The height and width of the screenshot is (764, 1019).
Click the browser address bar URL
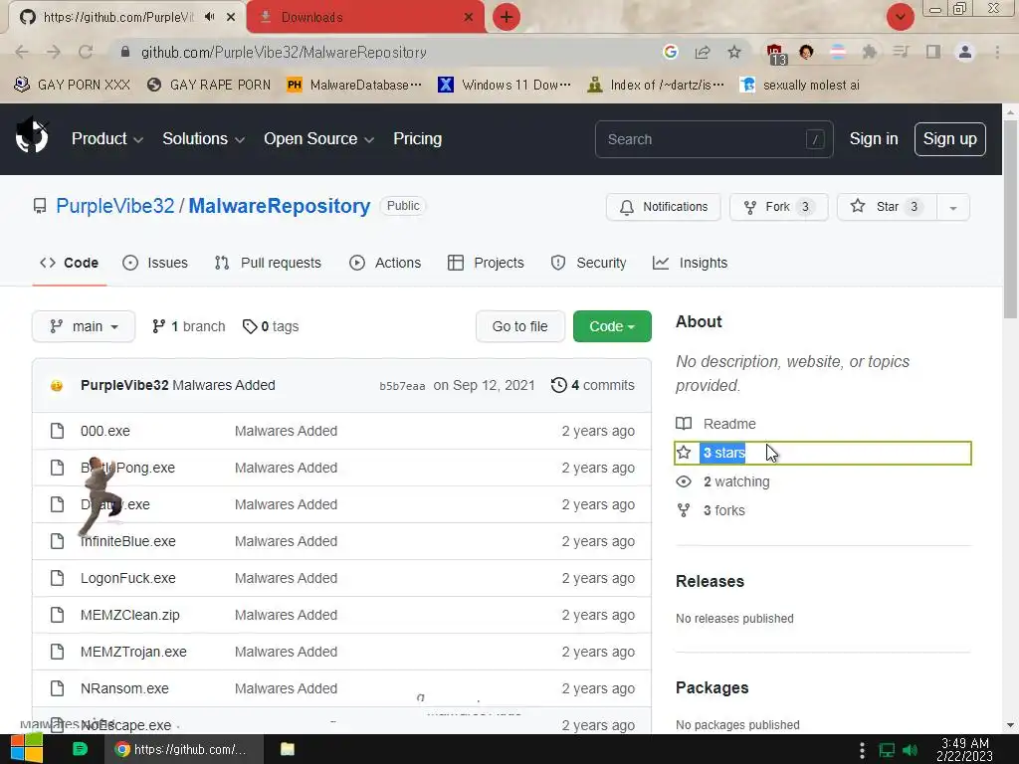[x=284, y=52]
